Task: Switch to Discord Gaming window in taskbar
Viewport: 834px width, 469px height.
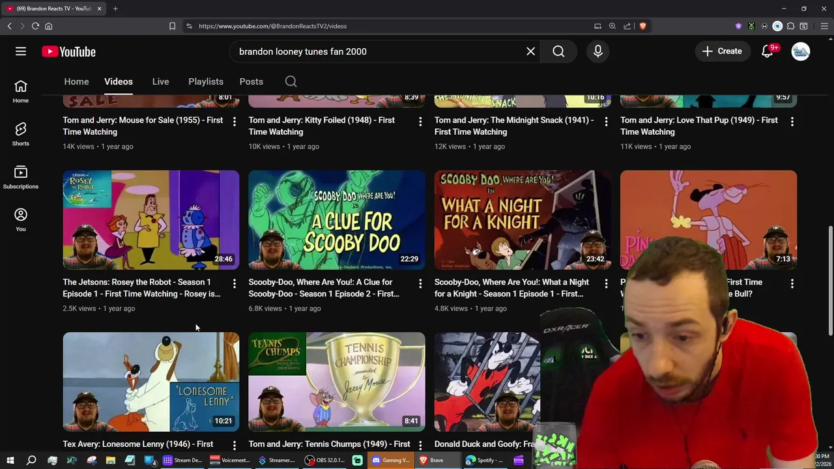Action: point(391,461)
